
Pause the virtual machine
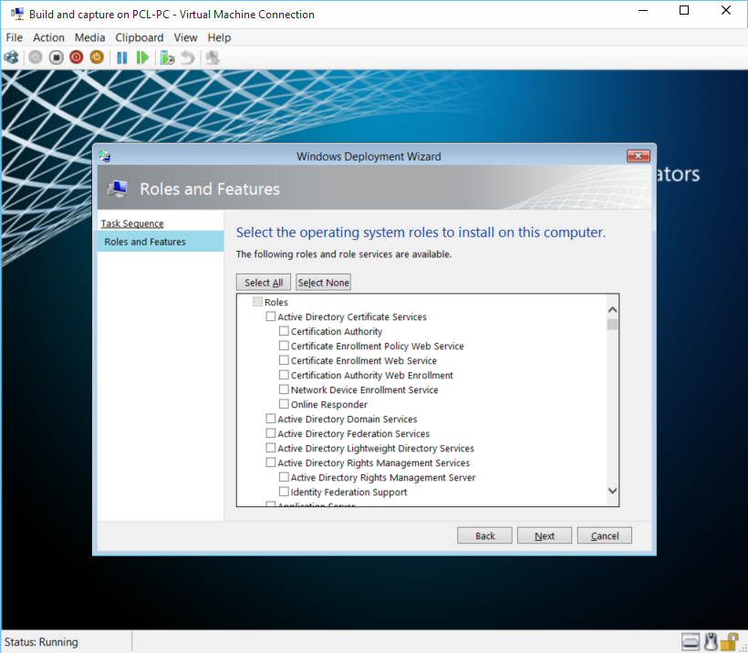[x=121, y=57]
